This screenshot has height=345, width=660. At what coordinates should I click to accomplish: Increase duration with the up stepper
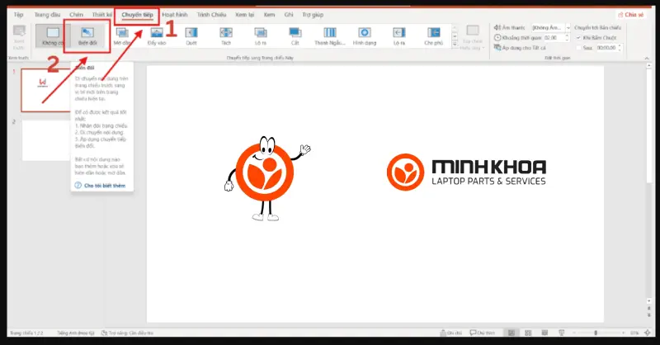coord(567,35)
